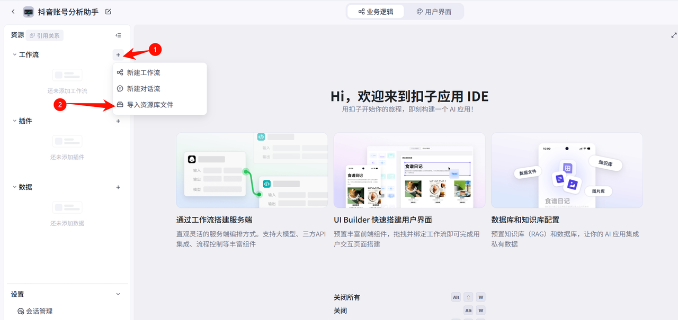Add a new plugin with the plus icon
678x320 pixels.
(118, 121)
